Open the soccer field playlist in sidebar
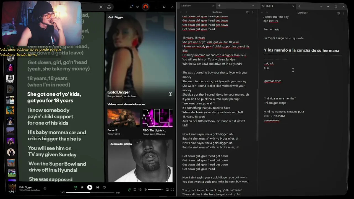 click(11, 173)
